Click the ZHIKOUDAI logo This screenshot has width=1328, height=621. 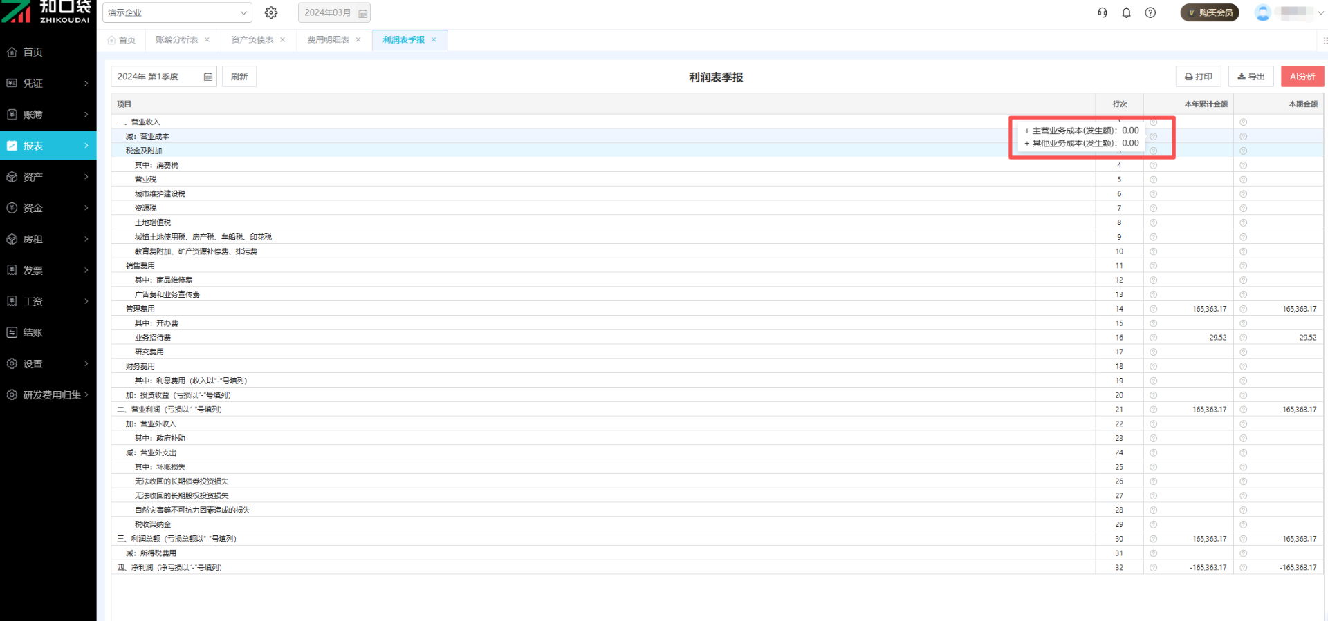[x=47, y=12]
